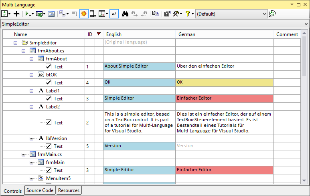The image size is (310, 196).
Task: Toggle the word wrap return-arrow icon
Action: coord(114,14)
